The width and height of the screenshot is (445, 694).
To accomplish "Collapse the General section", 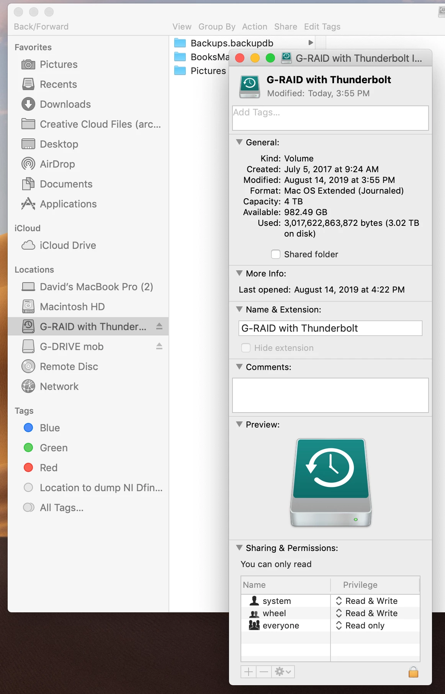I will click(239, 142).
